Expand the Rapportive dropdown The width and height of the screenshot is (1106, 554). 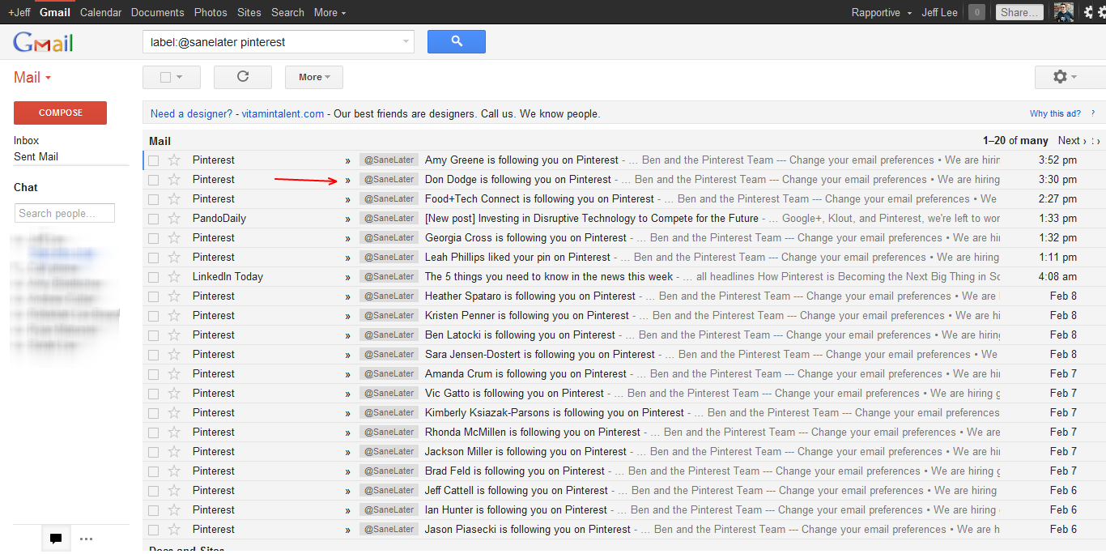[882, 12]
